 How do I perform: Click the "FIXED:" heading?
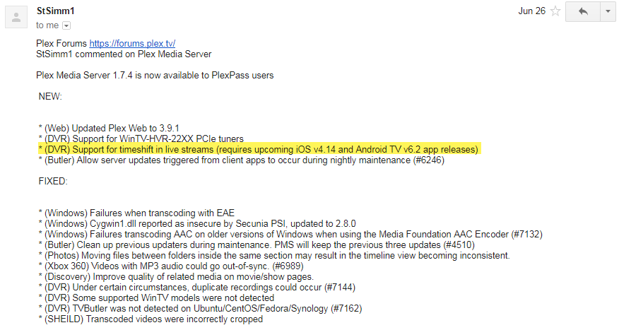pyautogui.click(x=53, y=182)
